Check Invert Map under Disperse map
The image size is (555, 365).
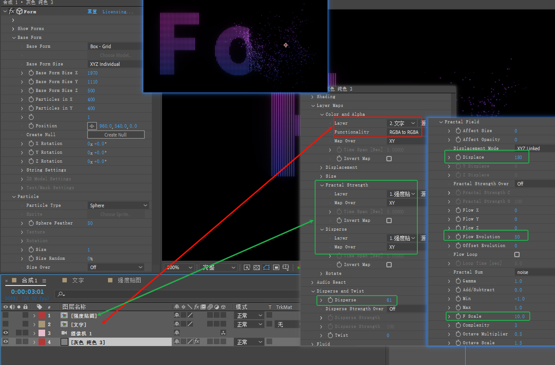click(x=389, y=265)
